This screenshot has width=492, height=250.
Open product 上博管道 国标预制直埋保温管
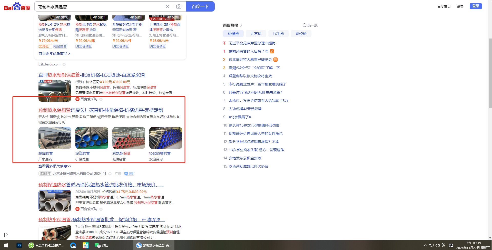[x=165, y=27]
